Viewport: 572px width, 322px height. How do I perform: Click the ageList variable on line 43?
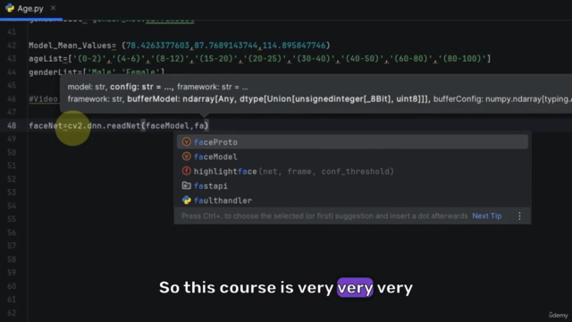[x=46, y=59]
